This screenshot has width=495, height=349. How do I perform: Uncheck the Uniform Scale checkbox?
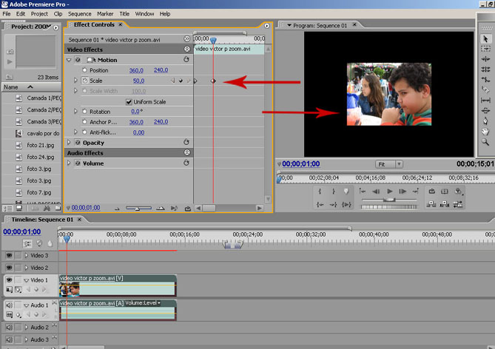(129, 101)
